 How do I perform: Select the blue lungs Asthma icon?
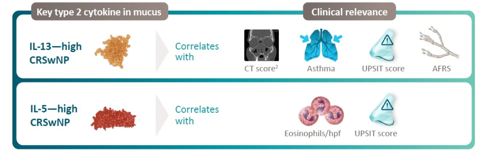[x=321, y=46]
